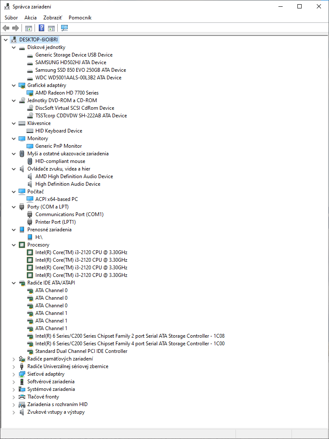
Task: Select WDC WD5001AALS-00L3B2 ATA Device
Action: tap(78, 78)
